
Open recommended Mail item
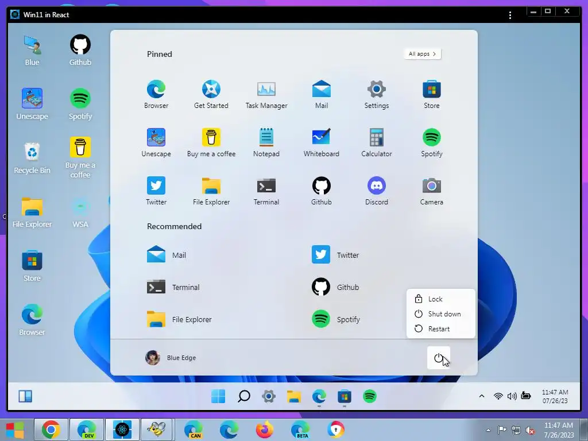coord(167,255)
